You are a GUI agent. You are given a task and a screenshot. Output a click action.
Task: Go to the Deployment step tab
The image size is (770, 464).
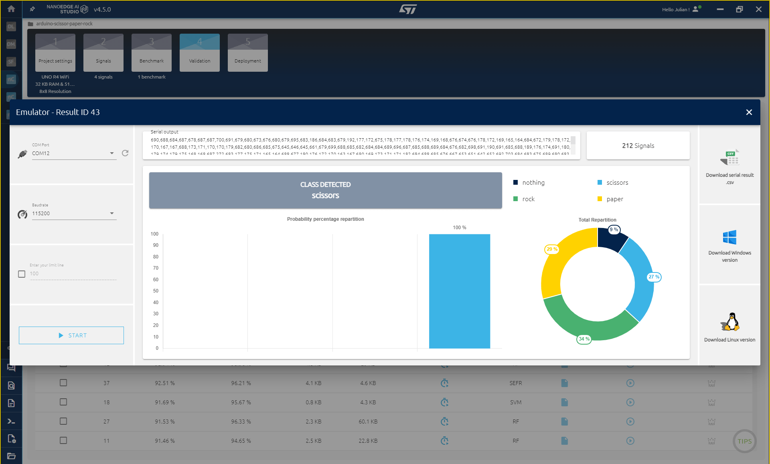(x=247, y=53)
